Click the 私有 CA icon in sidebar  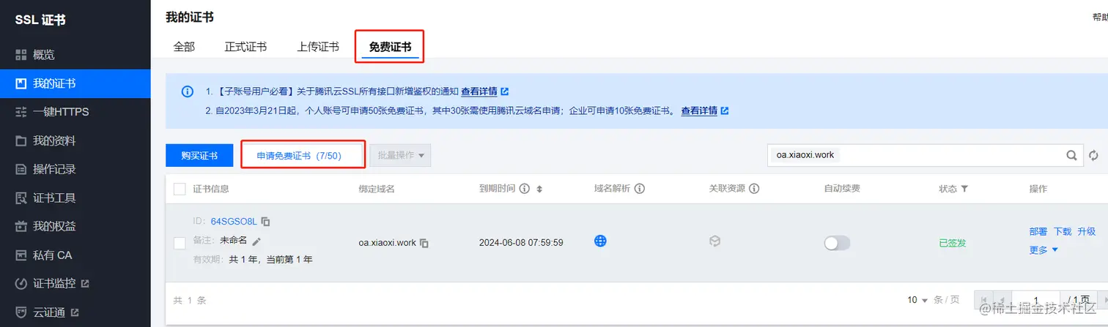tap(21, 255)
